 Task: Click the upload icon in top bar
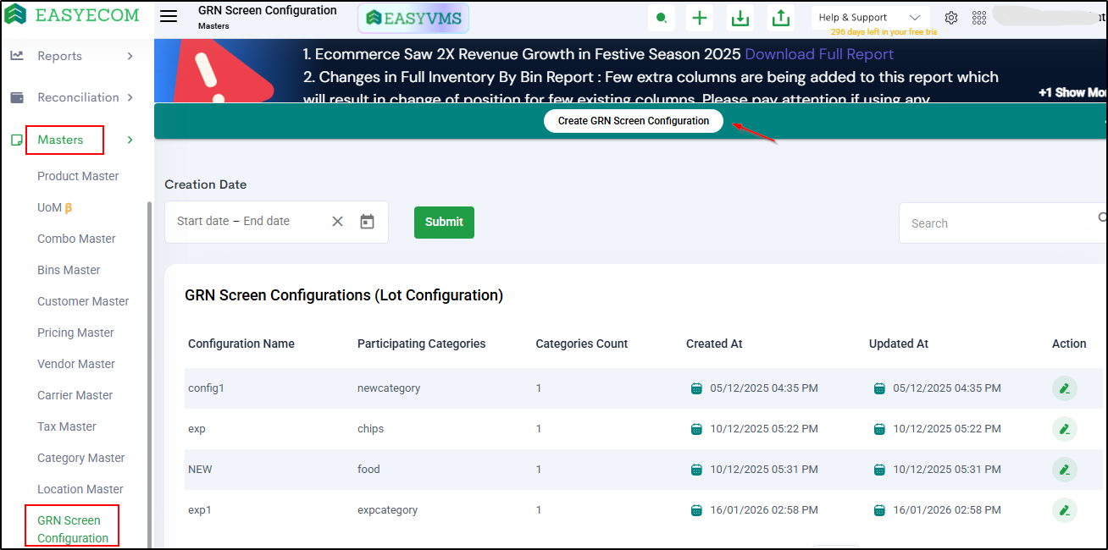781,19
